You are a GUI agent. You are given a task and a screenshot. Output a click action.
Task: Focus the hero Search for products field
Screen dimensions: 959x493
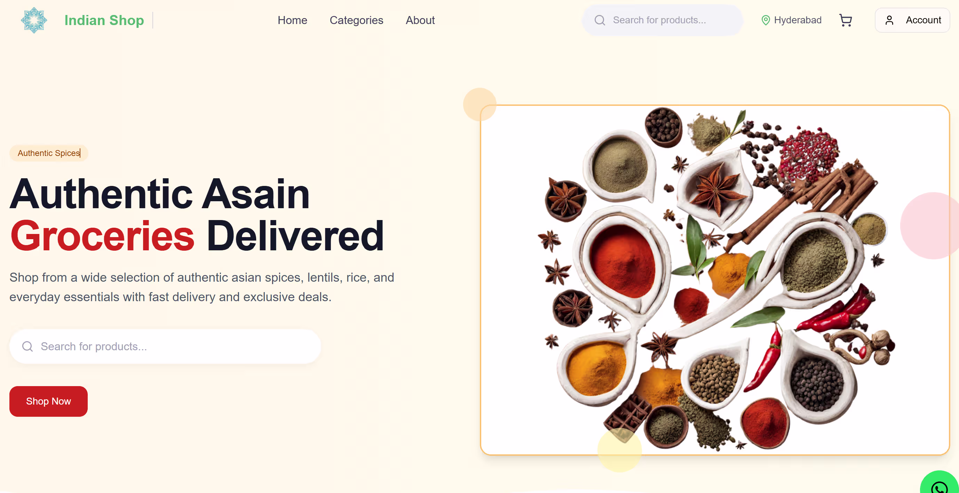point(165,346)
